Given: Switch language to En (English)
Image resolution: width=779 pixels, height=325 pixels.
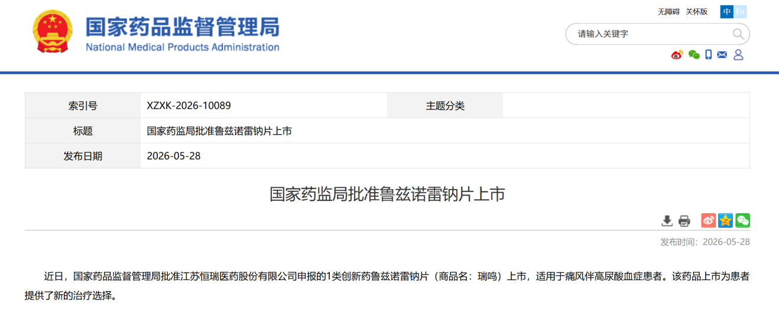Looking at the screenshot, I should coord(740,12).
